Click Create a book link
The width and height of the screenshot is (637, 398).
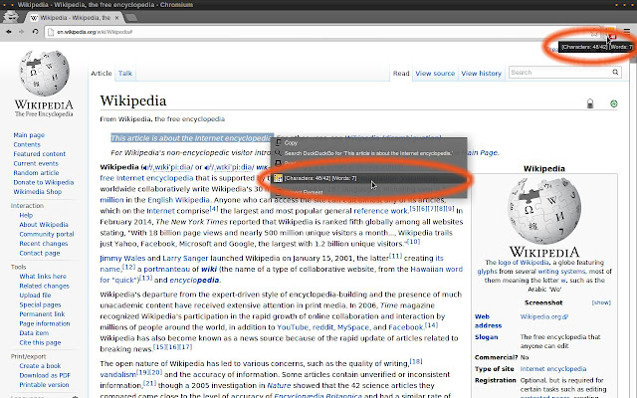tap(40, 366)
